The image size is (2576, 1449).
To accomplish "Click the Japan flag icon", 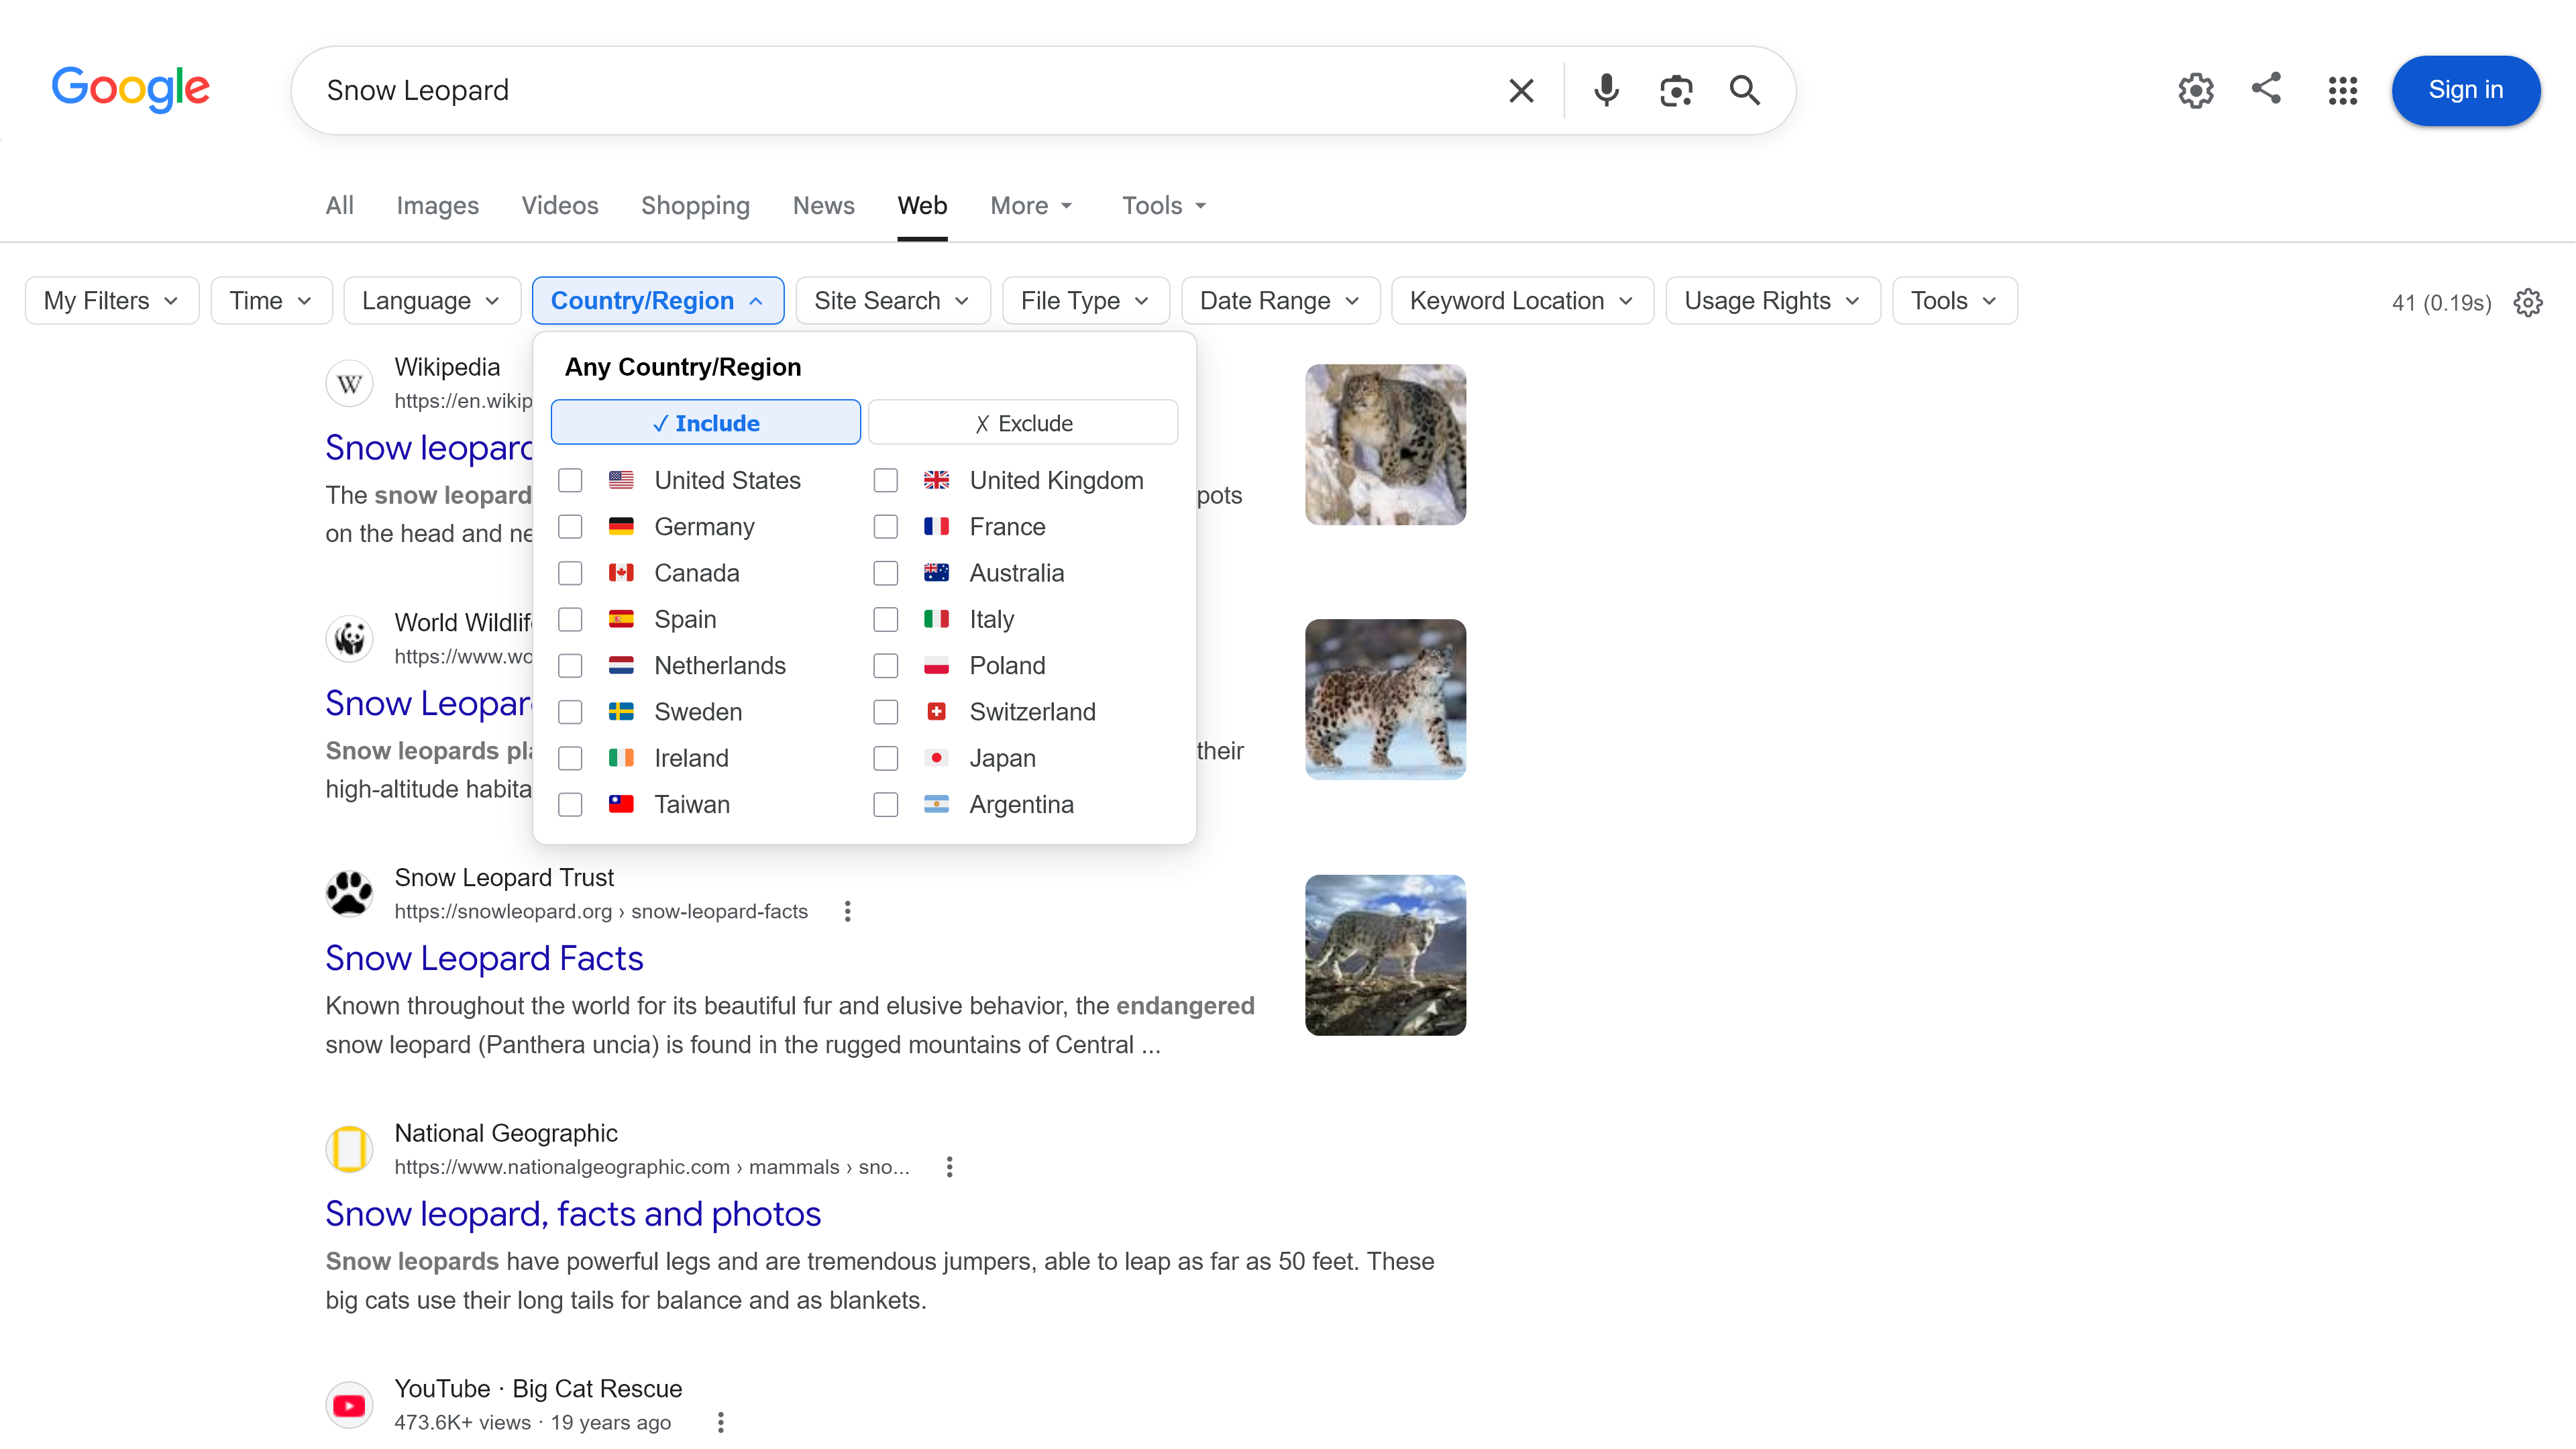I will [936, 758].
